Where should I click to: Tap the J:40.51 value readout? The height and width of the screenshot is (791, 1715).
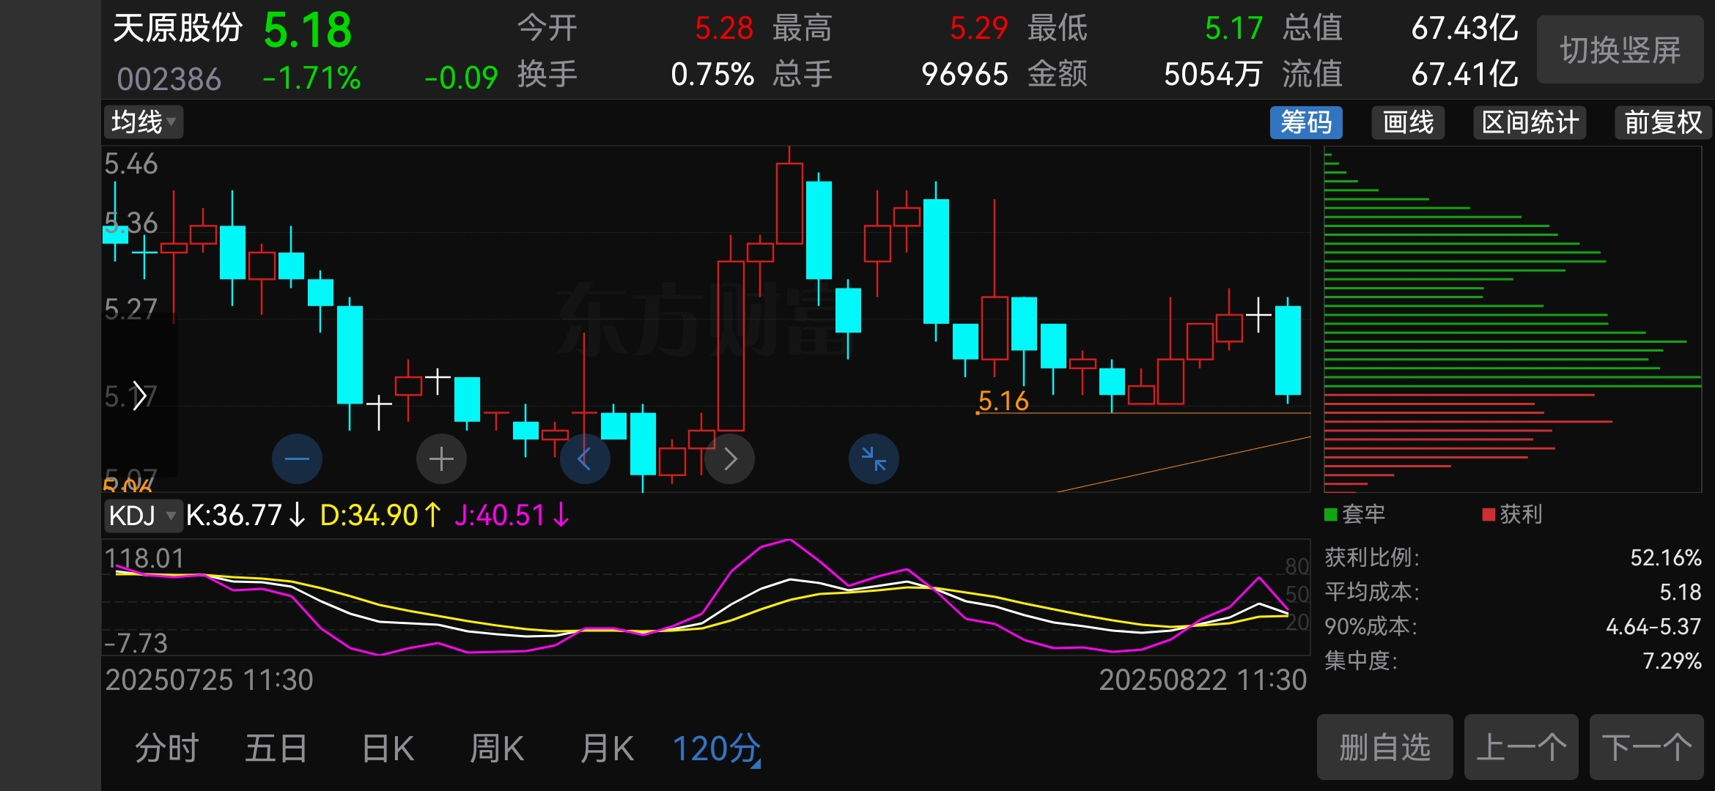[512, 516]
